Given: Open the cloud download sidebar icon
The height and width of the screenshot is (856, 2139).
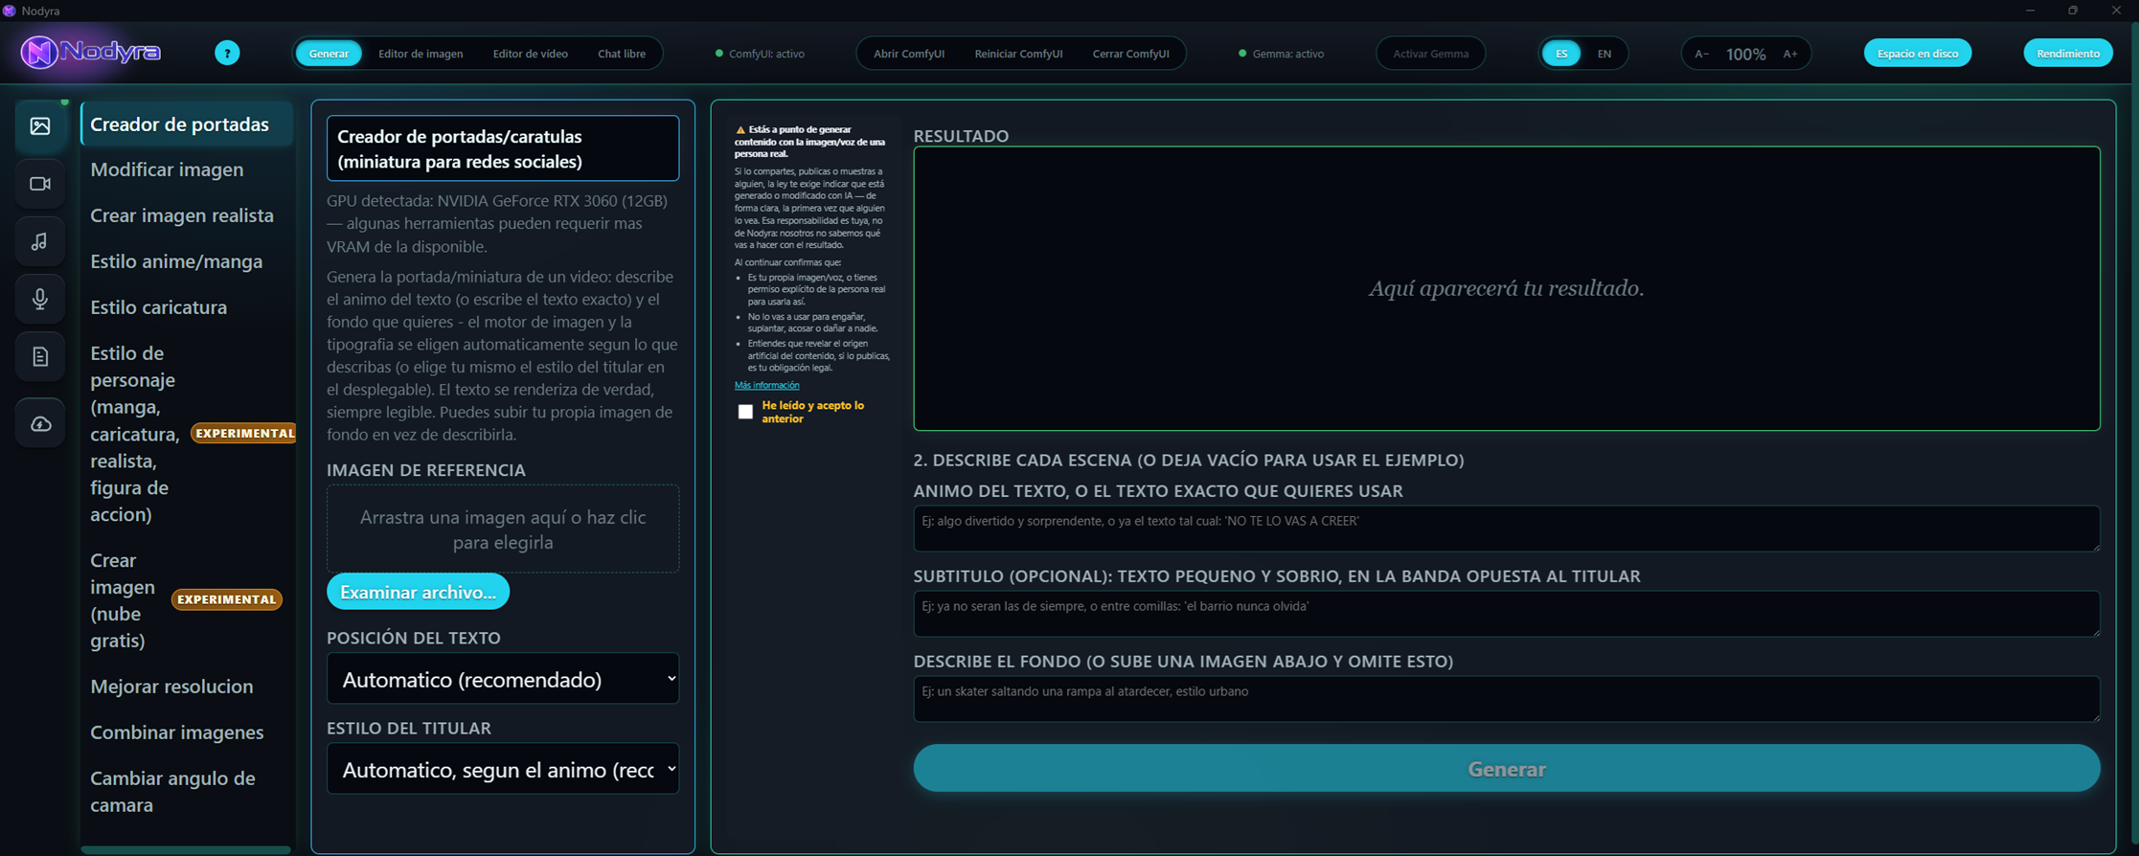Looking at the screenshot, I should pyautogui.click(x=40, y=423).
